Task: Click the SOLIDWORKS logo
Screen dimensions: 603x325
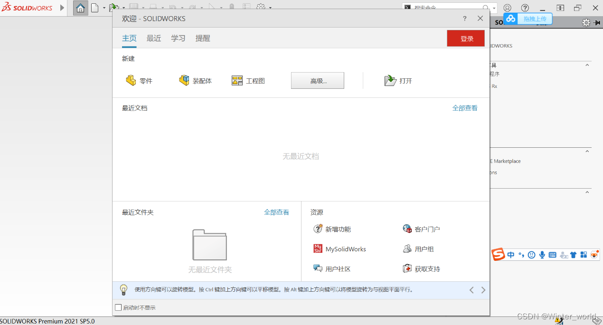Action: tap(27, 8)
